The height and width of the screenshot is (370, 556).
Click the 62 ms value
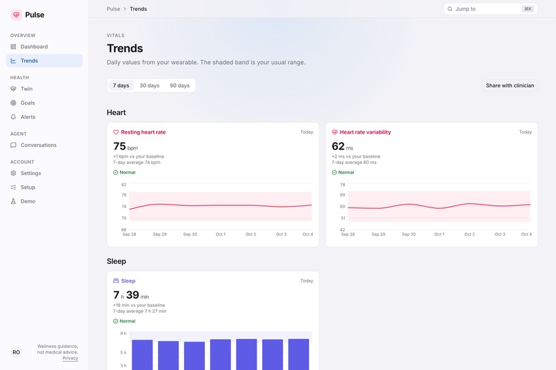(343, 146)
